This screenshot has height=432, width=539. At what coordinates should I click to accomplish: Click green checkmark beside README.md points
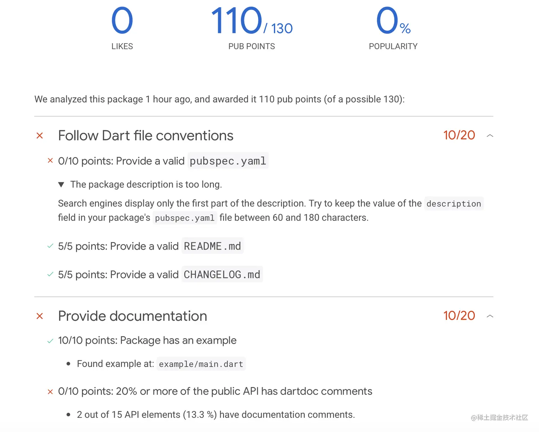tap(50, 246)
